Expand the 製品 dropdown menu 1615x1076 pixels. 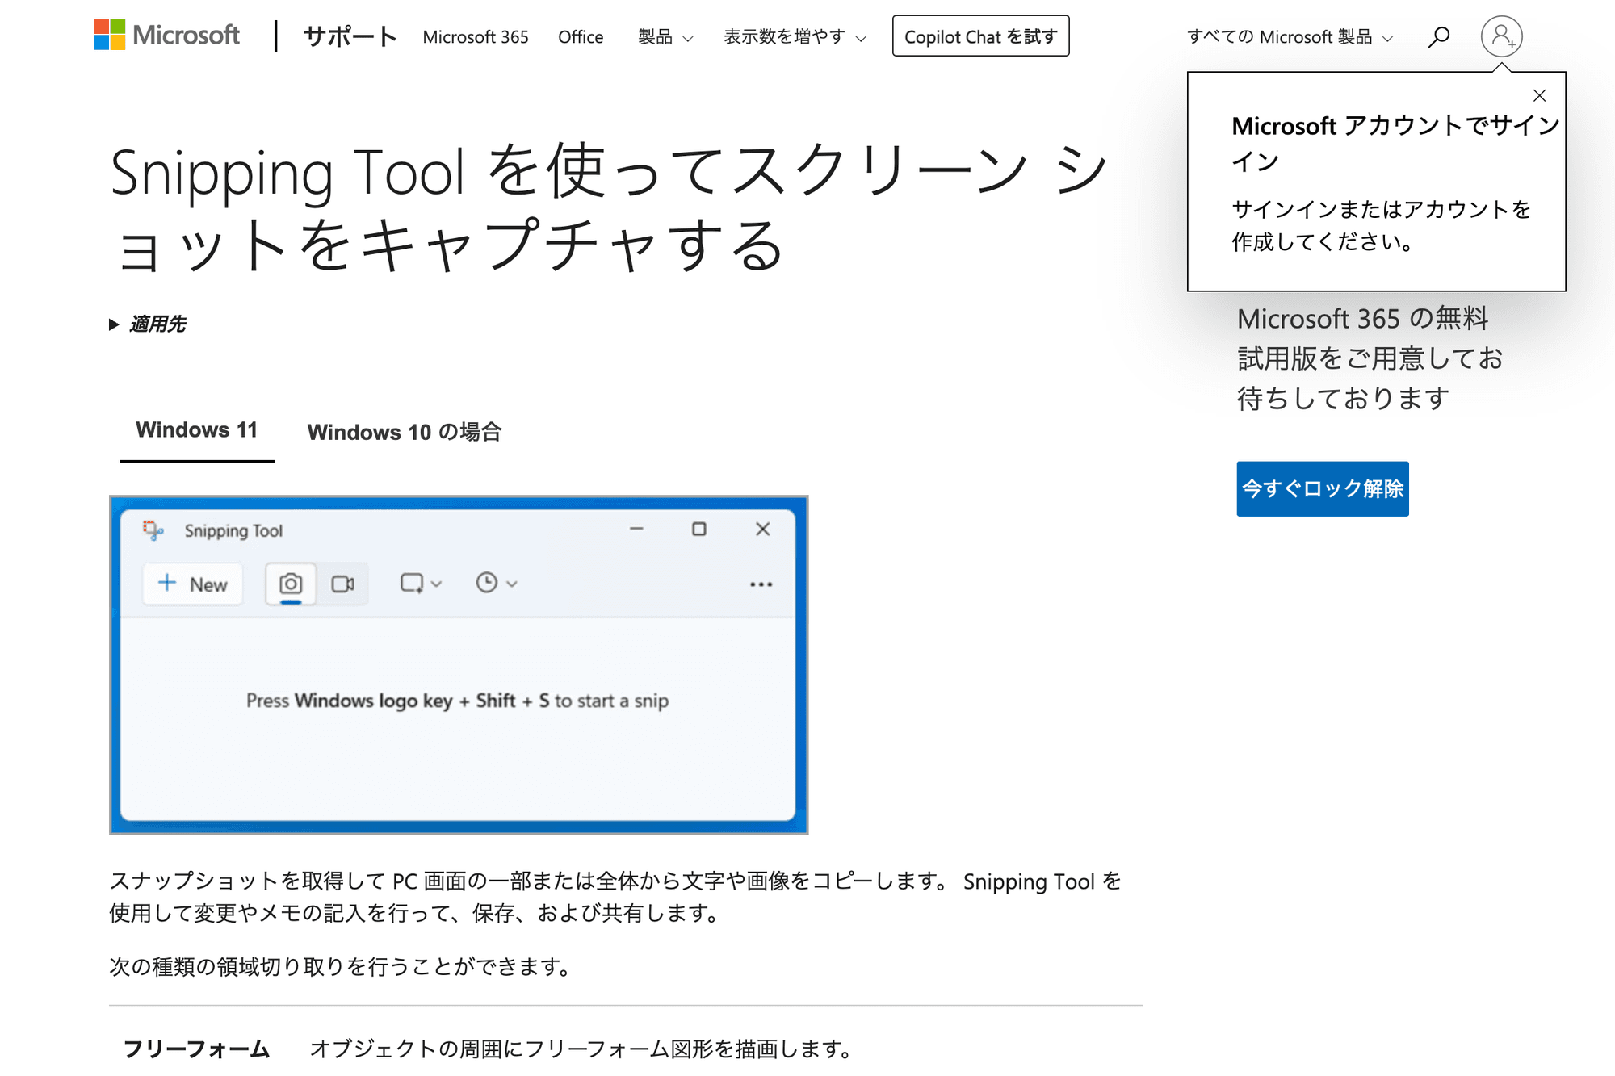click(x=665, y=37)
